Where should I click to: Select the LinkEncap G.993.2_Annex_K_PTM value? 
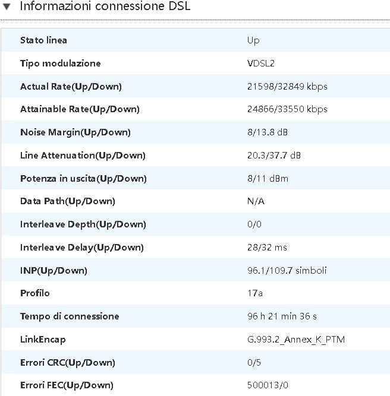(x=296, y=340)
